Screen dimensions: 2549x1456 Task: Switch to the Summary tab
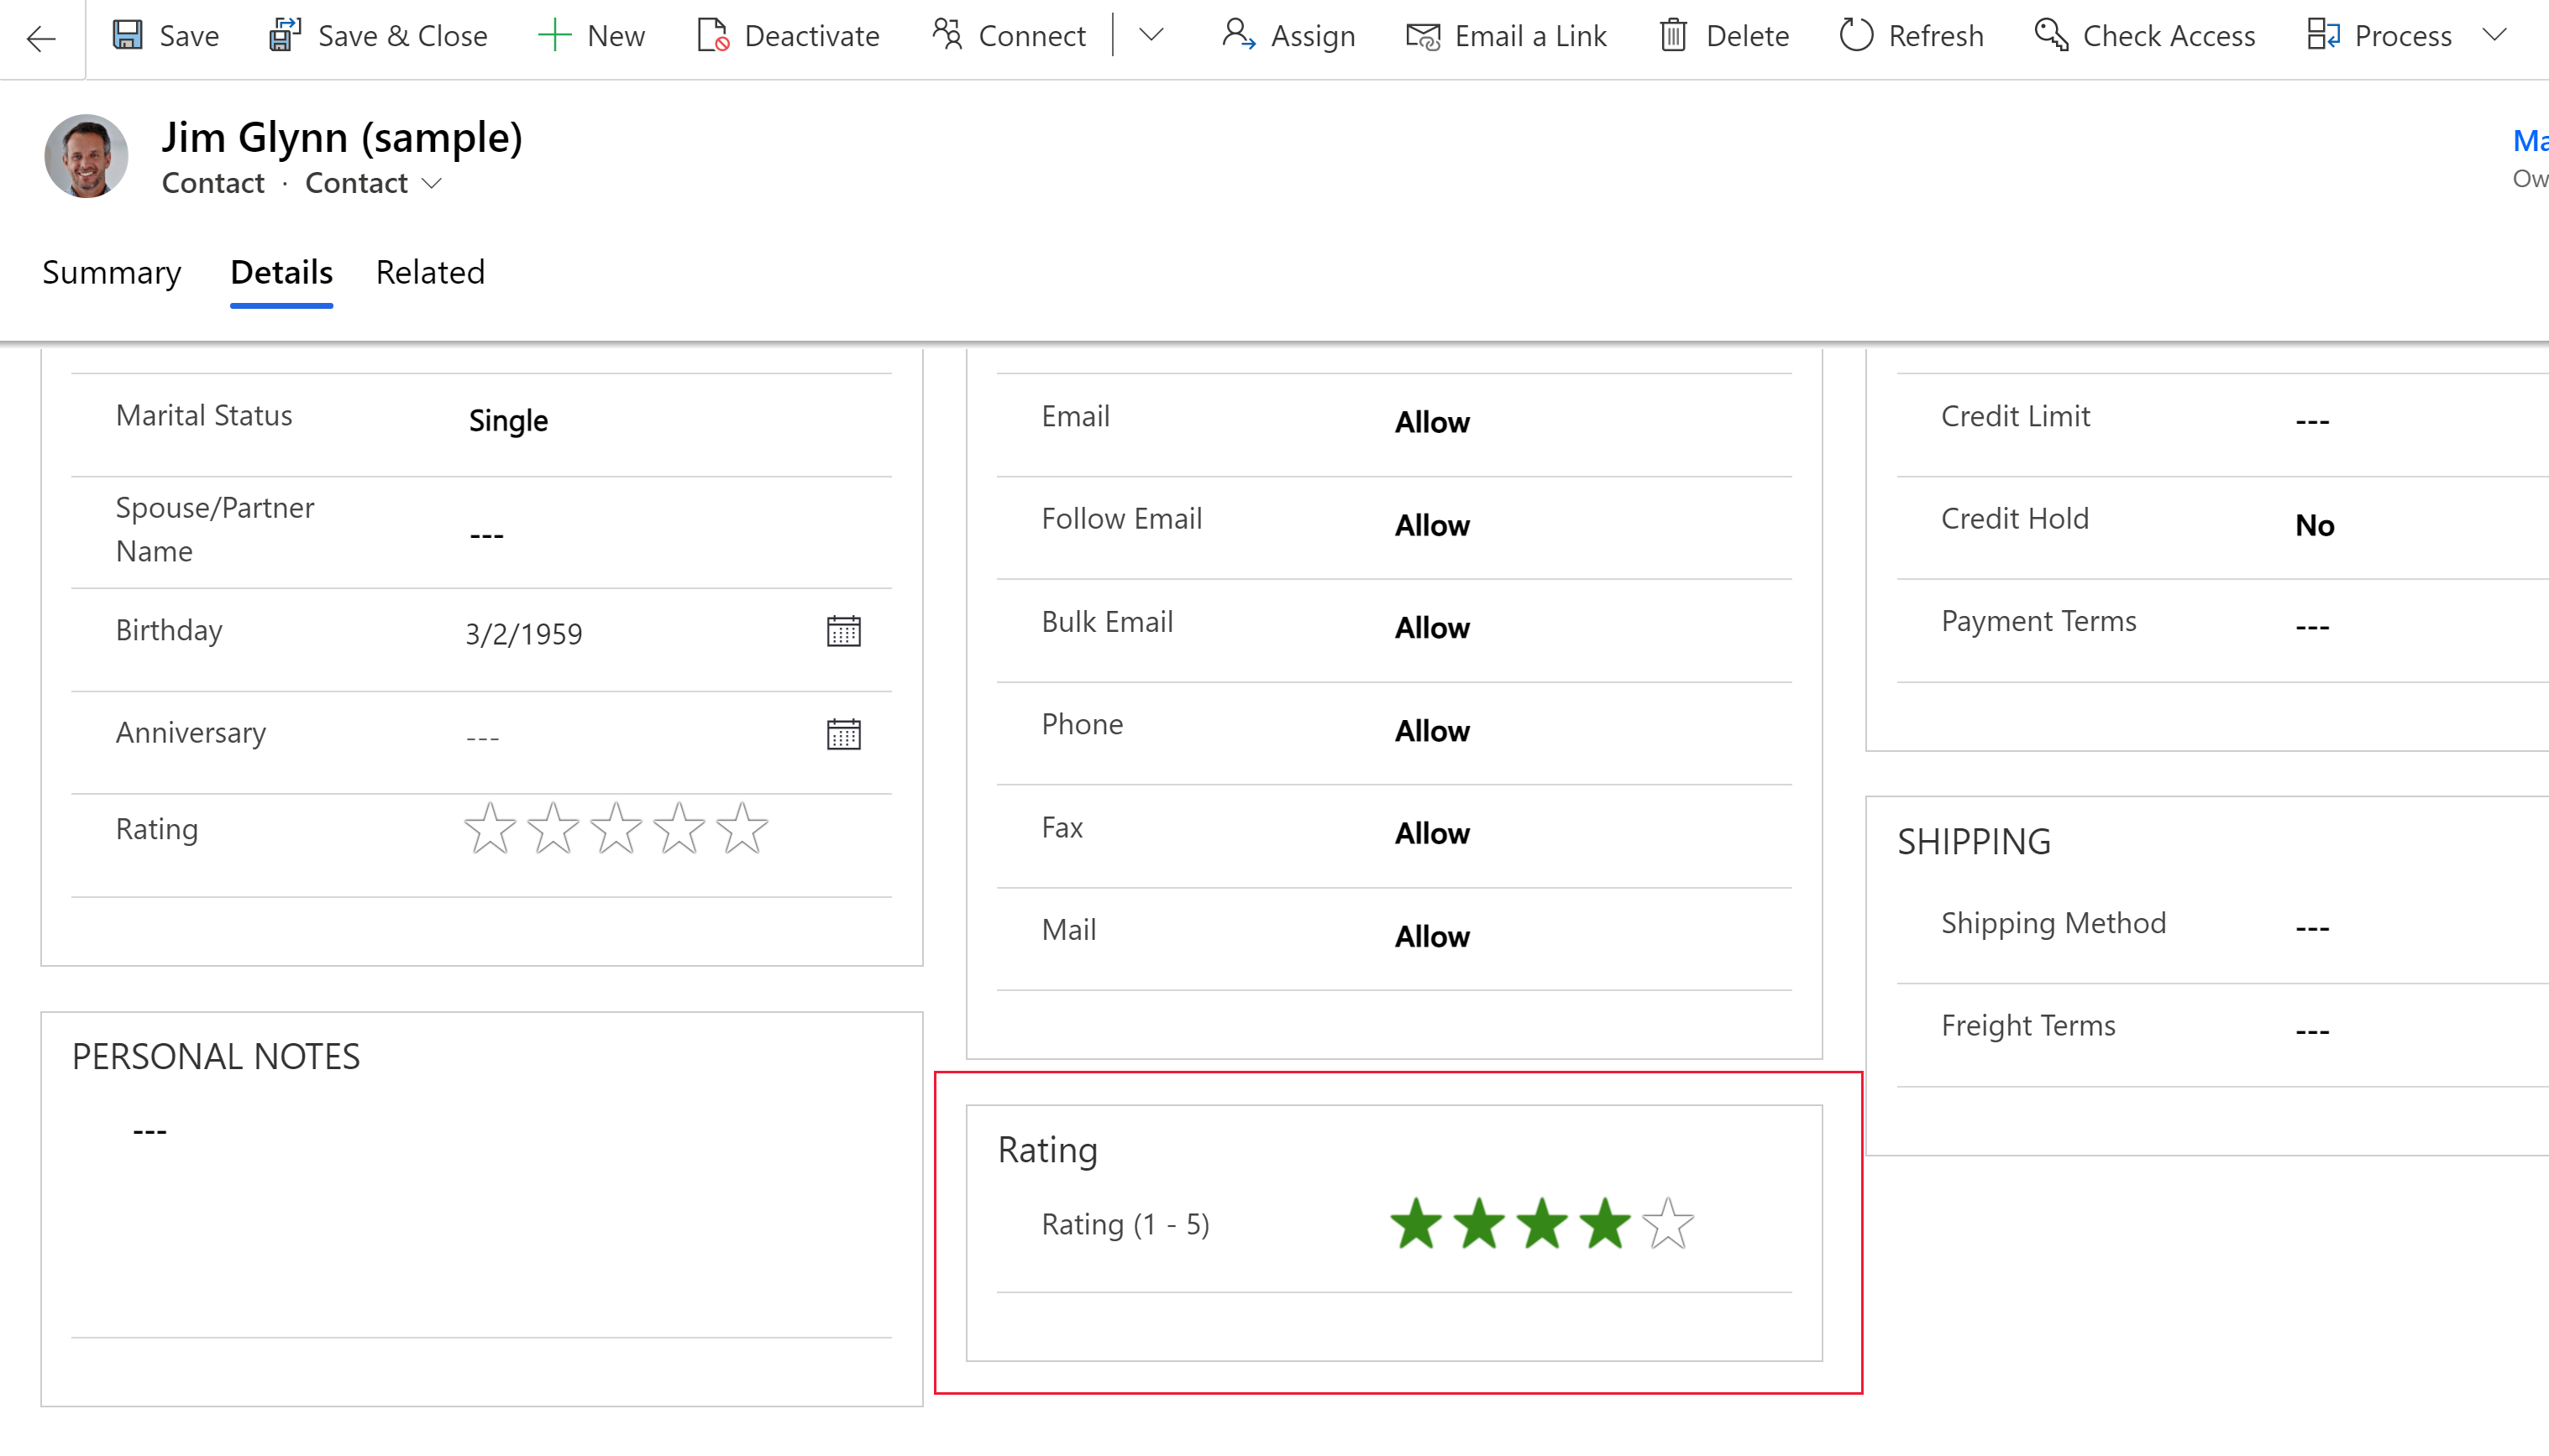pyautogui.click(x=112, y=271)
